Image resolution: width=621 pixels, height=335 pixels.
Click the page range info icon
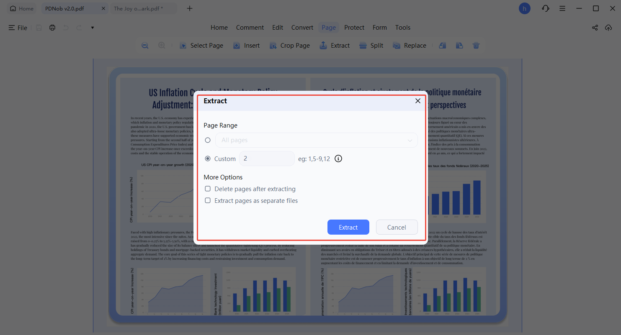tap(338, 159)
